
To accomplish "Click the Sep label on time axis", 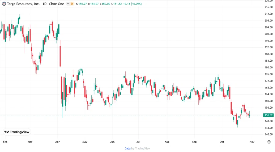I will pos(194,142).
